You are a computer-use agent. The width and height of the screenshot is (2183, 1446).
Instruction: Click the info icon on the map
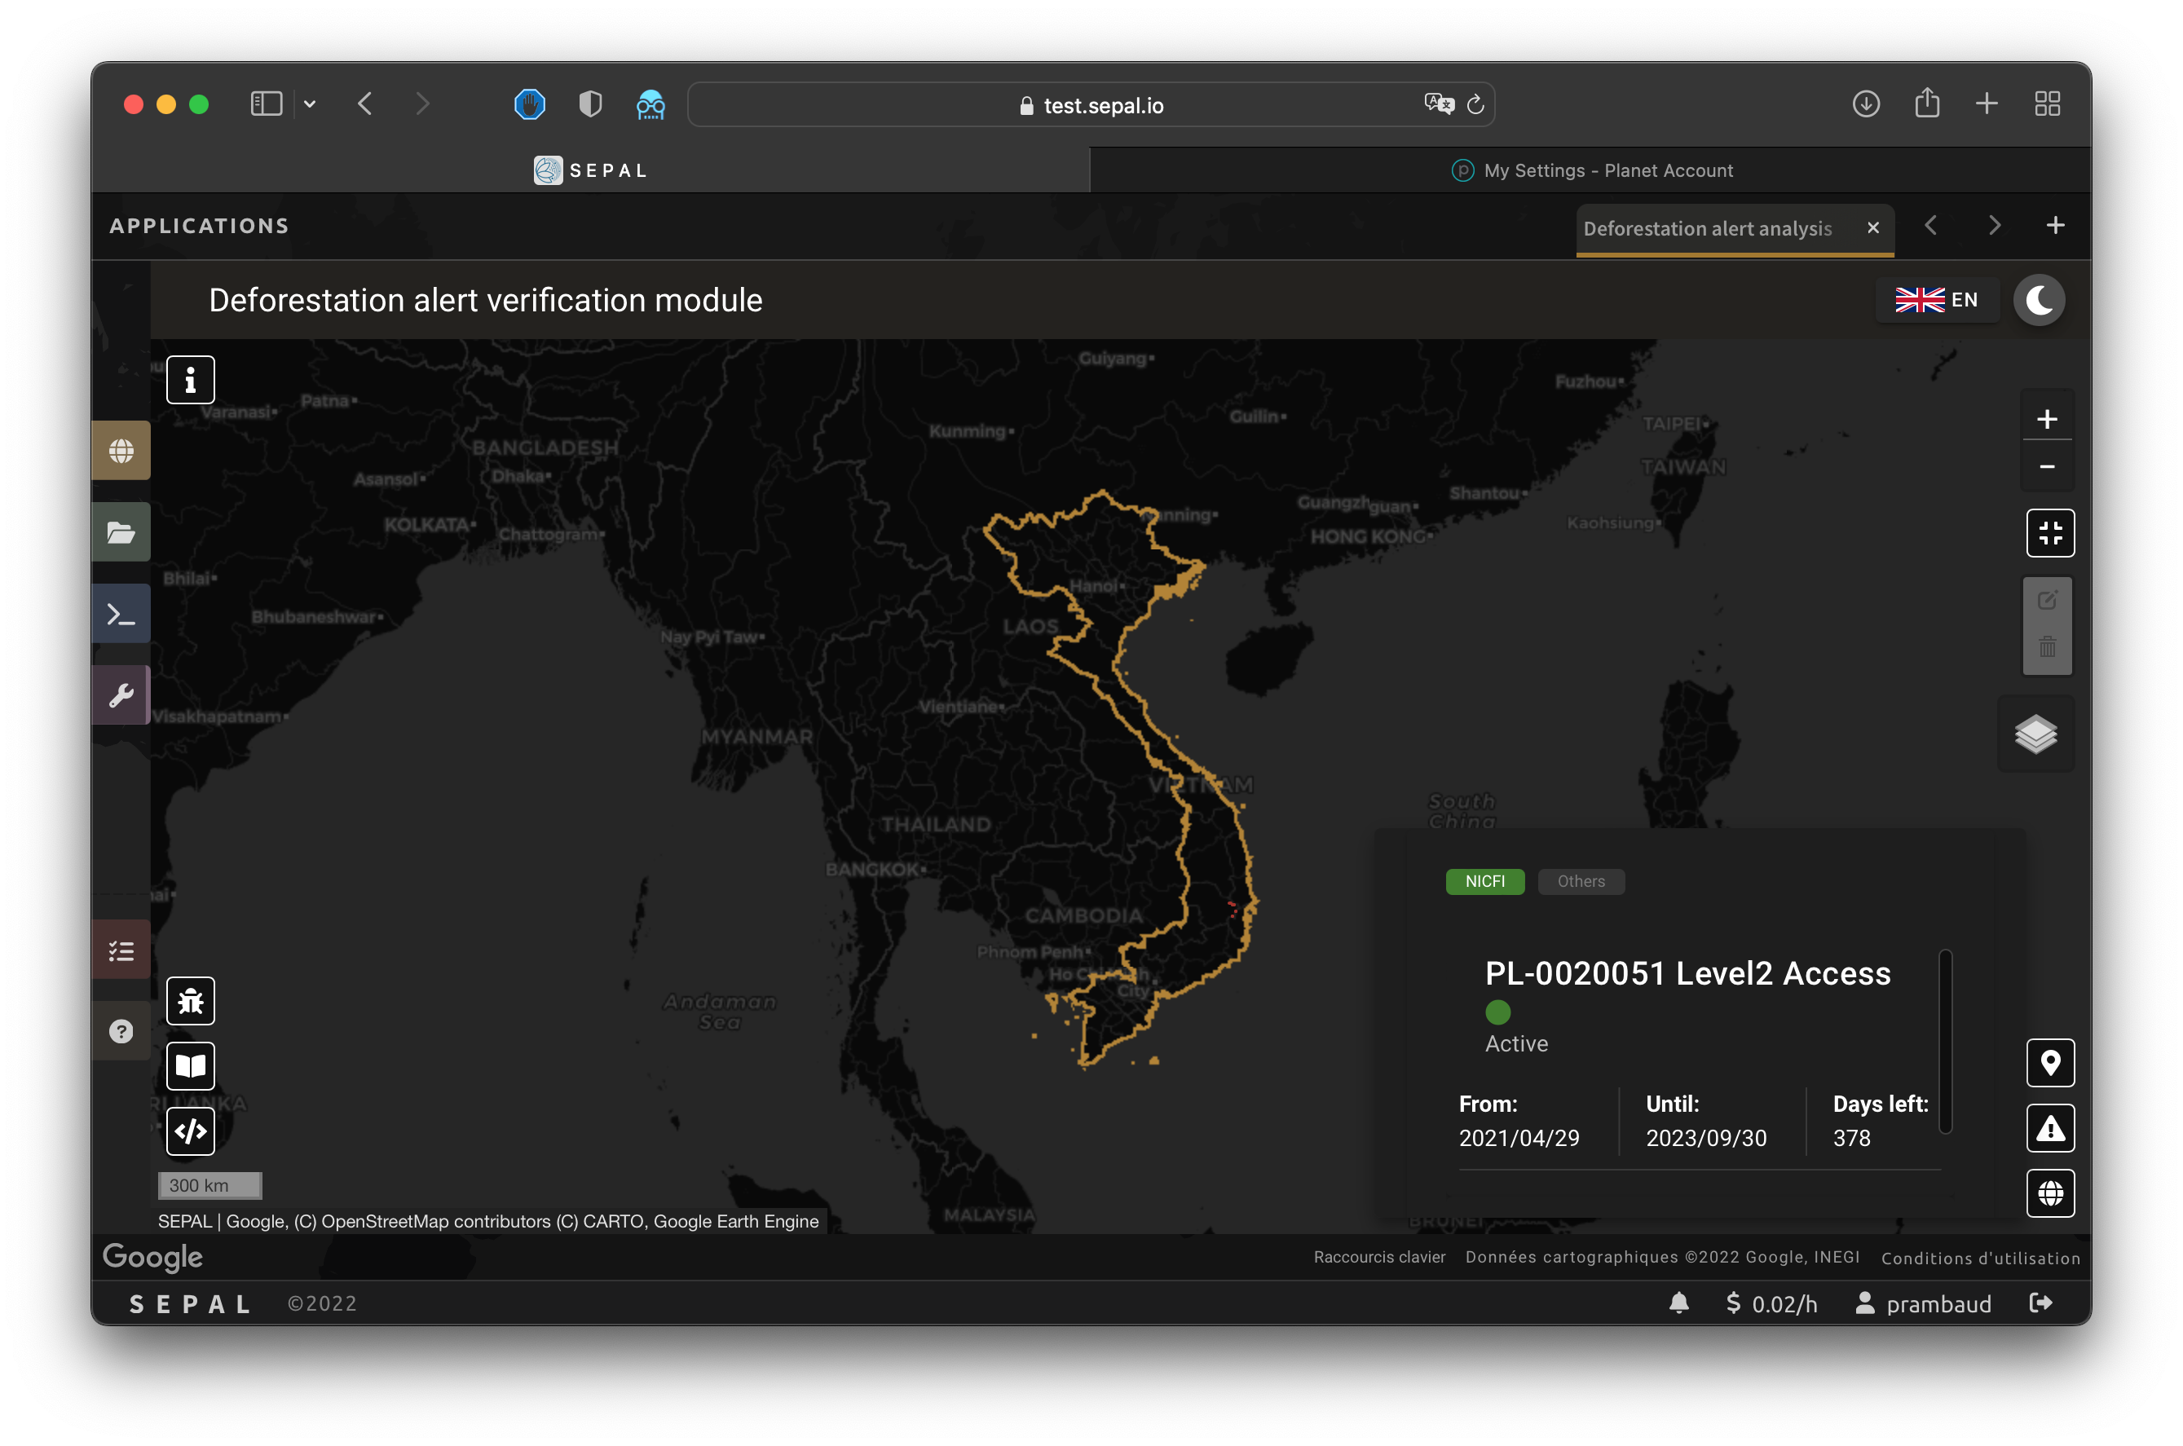point(190,379)
